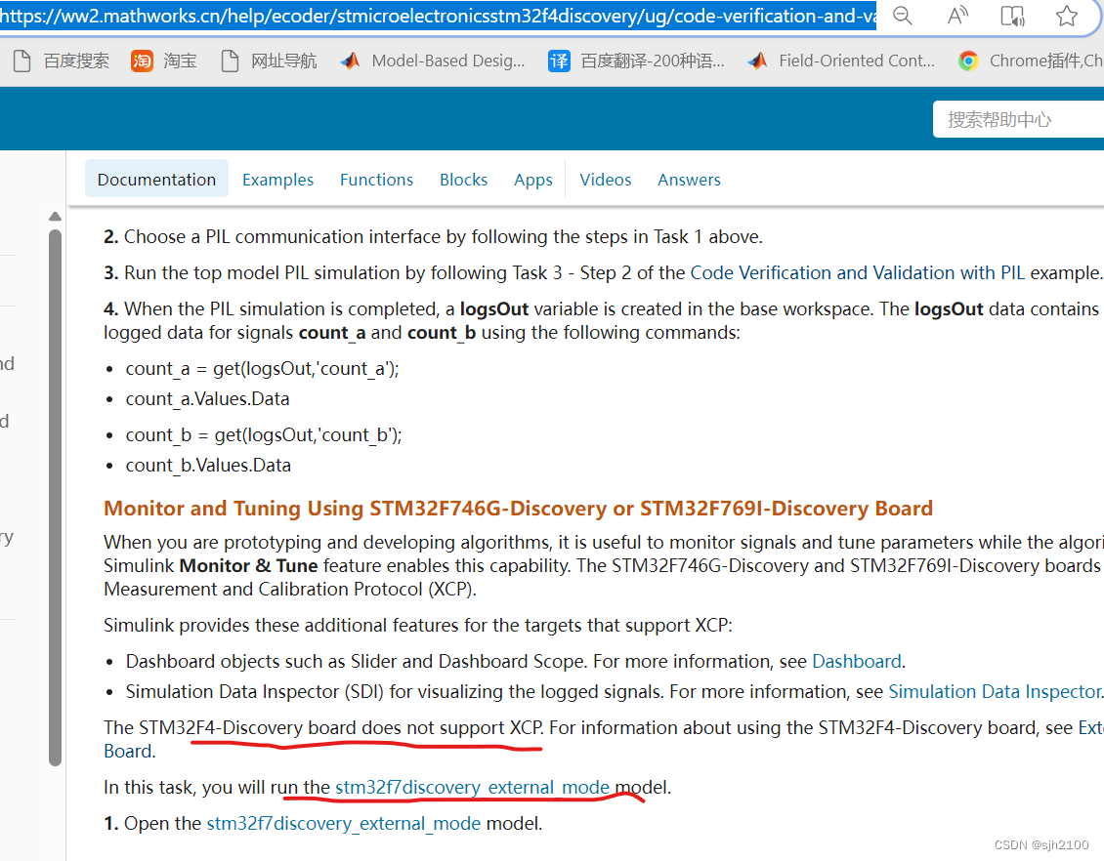This screenshot has width=1104, height=861.
Task: Open the Field-Oriented Control bookmark
Action: click(840, 61)
